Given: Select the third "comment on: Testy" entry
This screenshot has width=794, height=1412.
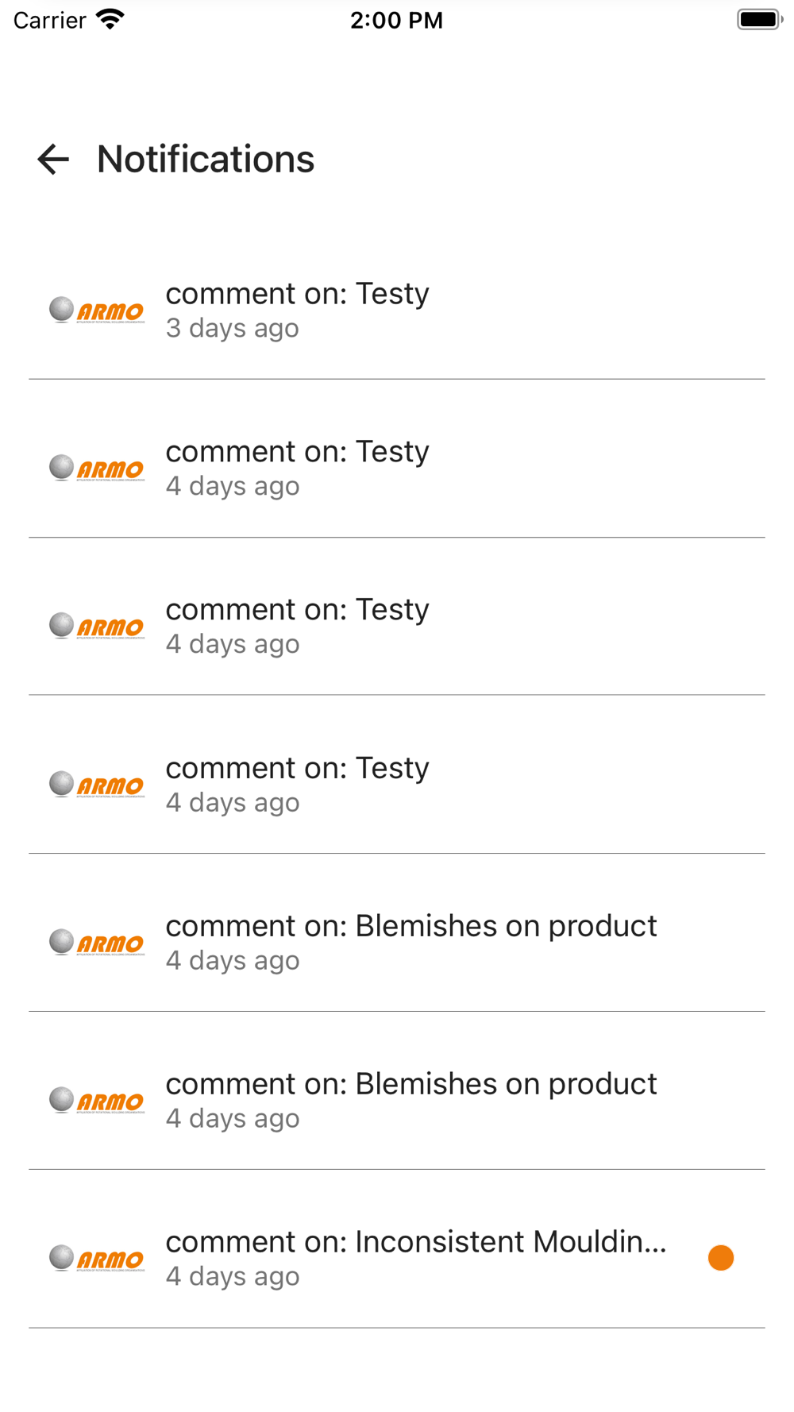Looking at the screenshot, I should pos(297,610).
